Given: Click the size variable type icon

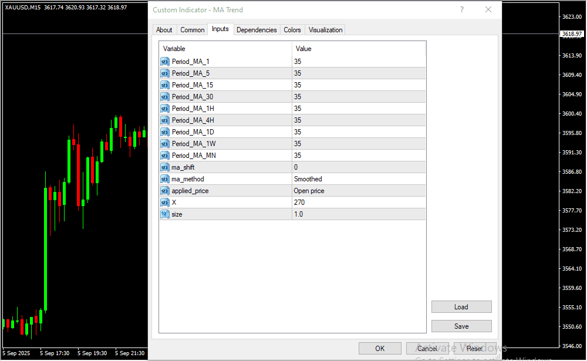Looking at the screenshot, I should click(164, 214).
